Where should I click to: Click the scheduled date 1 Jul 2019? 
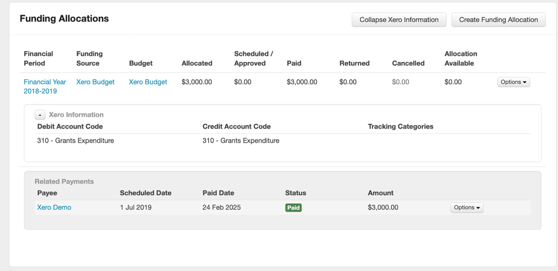pyautogui.click(x=136, y=207)
